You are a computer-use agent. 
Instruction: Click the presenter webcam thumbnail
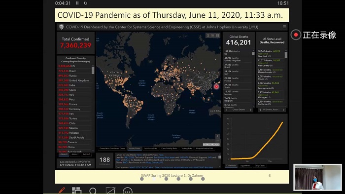click(317, 177)
